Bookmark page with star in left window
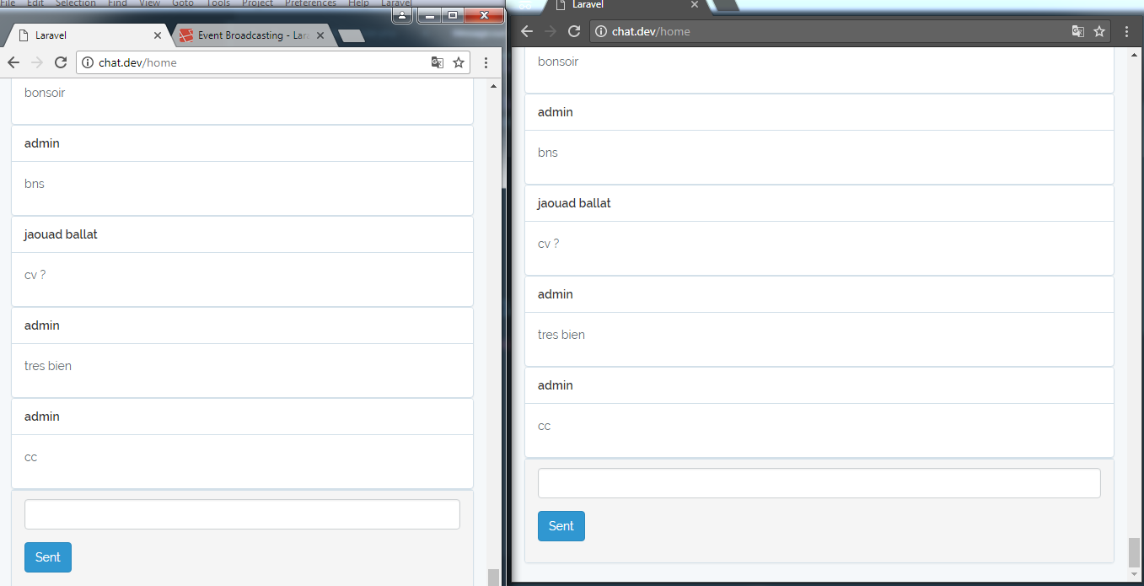Screen dimensions: 1144x586 pyautogui.click(x=459, y=62)
